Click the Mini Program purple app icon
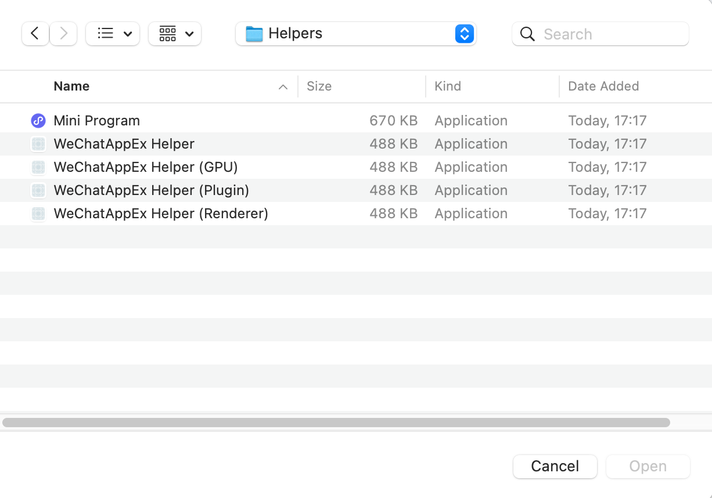 pyautogui.click(x=38, y=121)
